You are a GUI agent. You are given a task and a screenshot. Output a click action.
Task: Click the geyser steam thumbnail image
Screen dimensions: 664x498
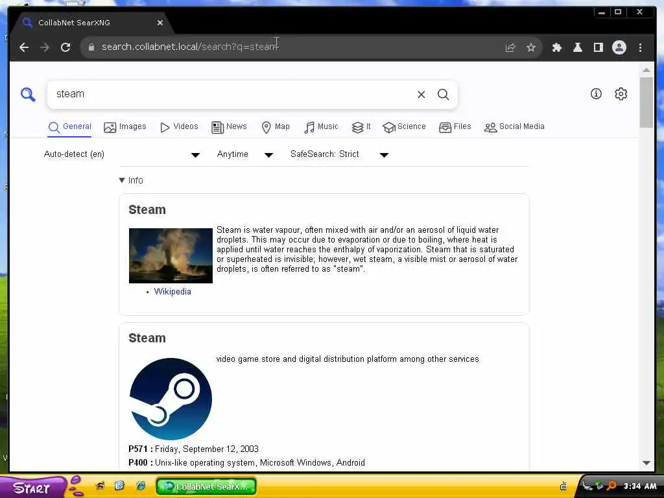[171, 255]
